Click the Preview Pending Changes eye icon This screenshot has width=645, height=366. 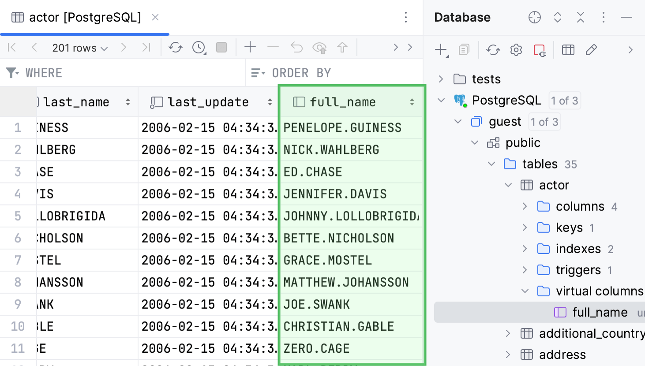[319, 48]
